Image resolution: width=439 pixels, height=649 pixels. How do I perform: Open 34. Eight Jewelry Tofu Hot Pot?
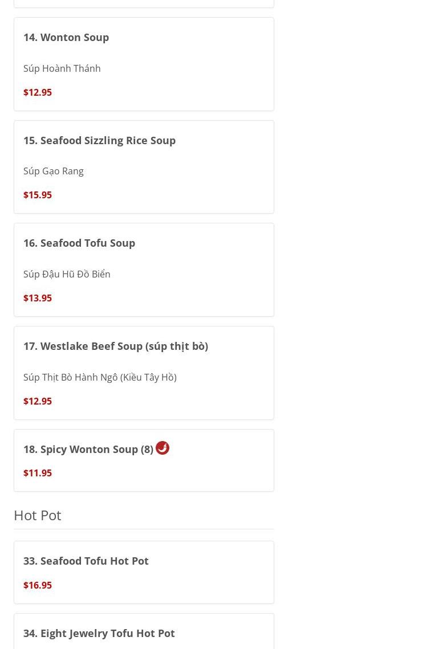tap(99, 633)
